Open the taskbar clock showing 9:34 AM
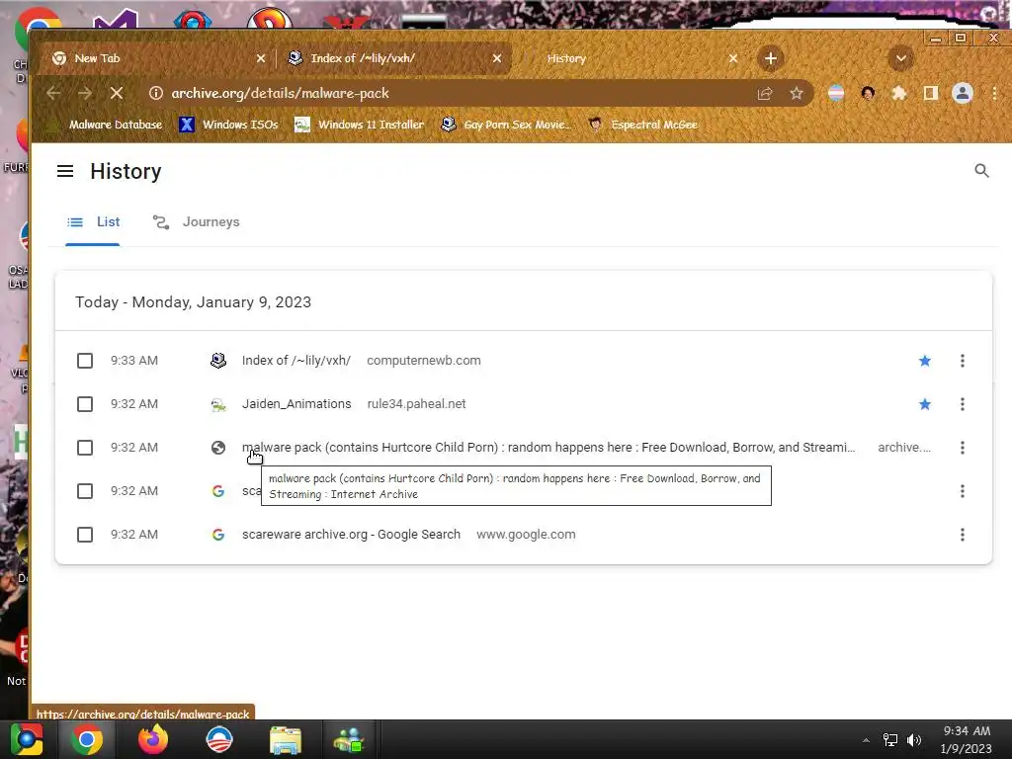The image size is (1012, 759). point(967,740)
